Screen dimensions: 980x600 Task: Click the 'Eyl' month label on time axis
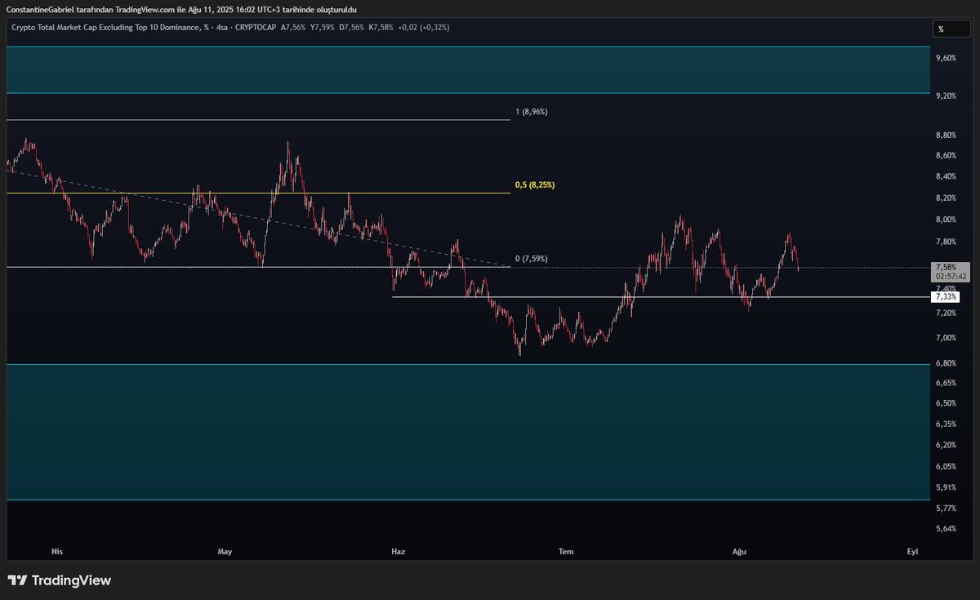click(x=912, y=551)
